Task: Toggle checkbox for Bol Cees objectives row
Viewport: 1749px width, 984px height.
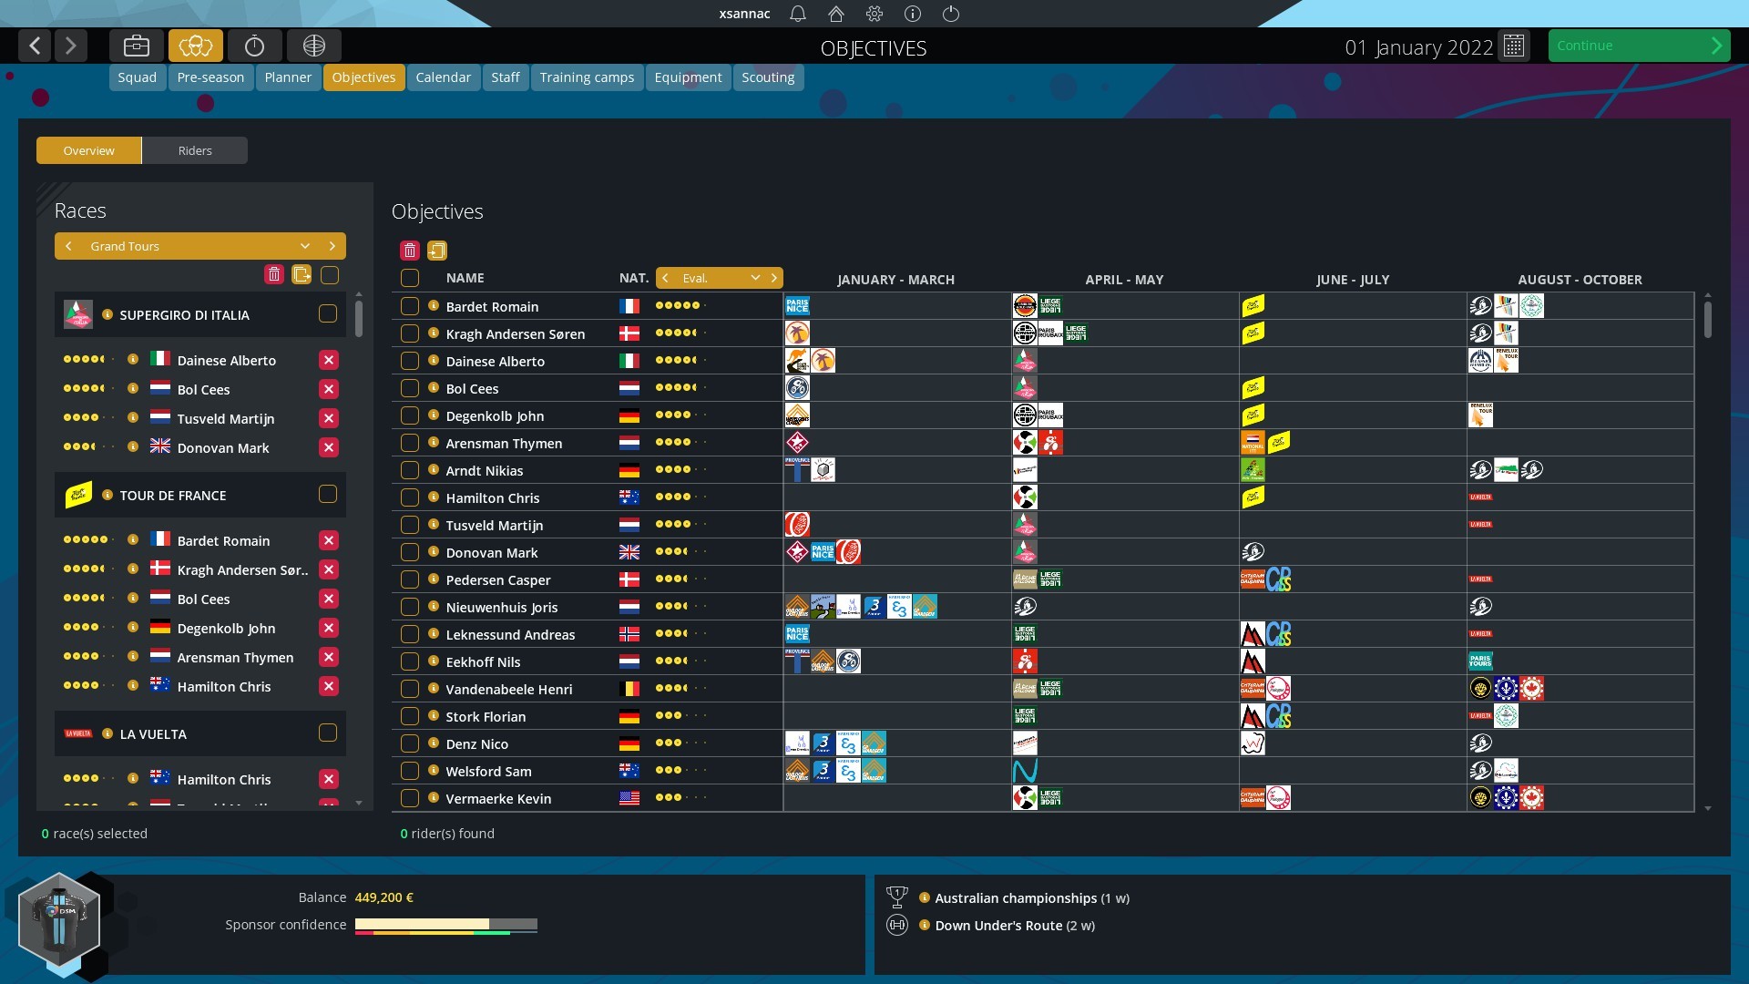Action: tap(410, 387)
